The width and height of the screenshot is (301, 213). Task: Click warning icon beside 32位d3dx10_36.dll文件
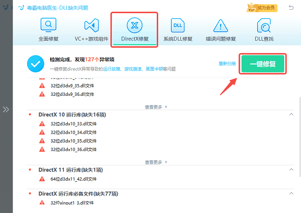pos(42,149)
